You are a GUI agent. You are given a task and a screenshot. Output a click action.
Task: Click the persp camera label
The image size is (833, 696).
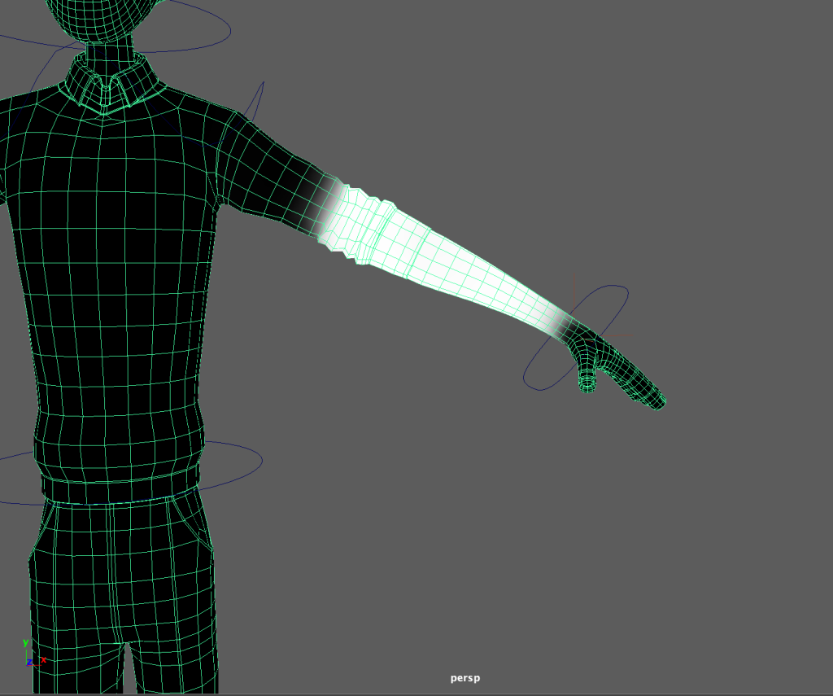pos(465,678)
